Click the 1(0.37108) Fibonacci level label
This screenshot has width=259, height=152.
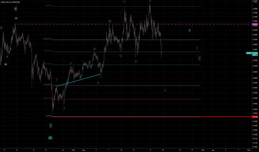pyautogui.click(x=49, y=116)
